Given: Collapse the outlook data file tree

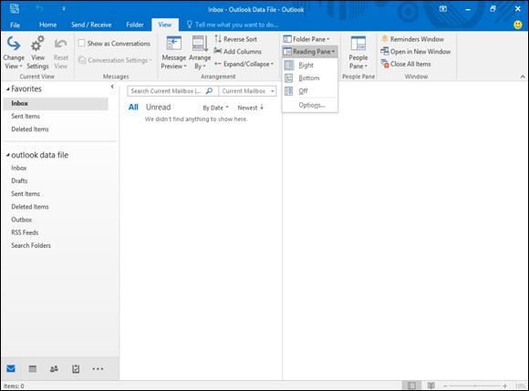Looking at the screenshot, I should [x=8, y=155].
